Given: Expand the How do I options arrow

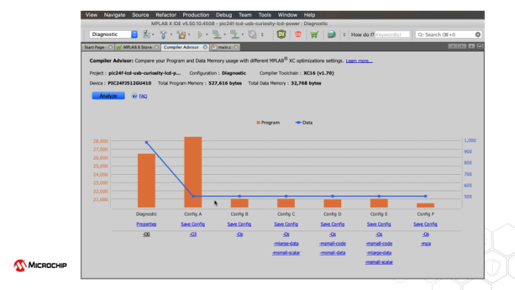Looking at the screenshot, I should [x=345, y=34].
